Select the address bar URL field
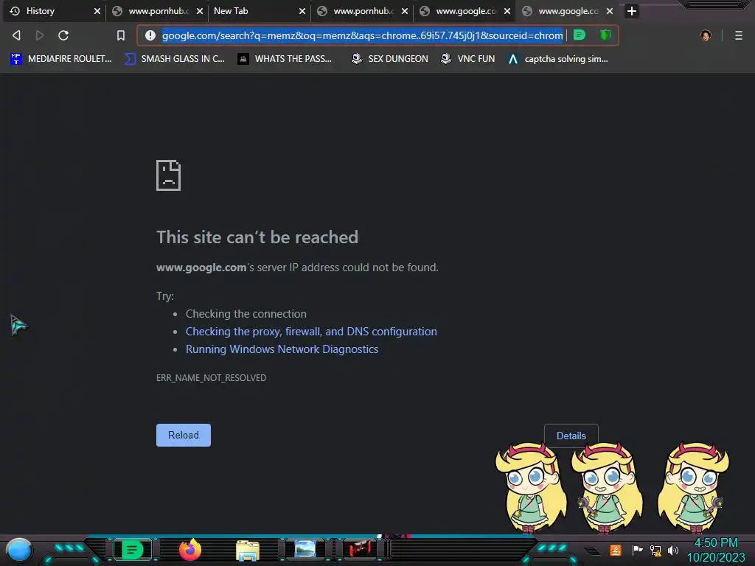The image size is (755, 566). 362,35
